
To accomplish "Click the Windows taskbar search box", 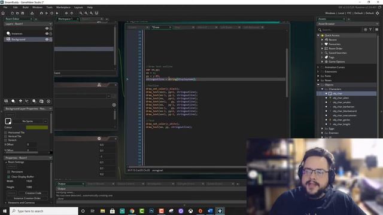I will 44,211.
